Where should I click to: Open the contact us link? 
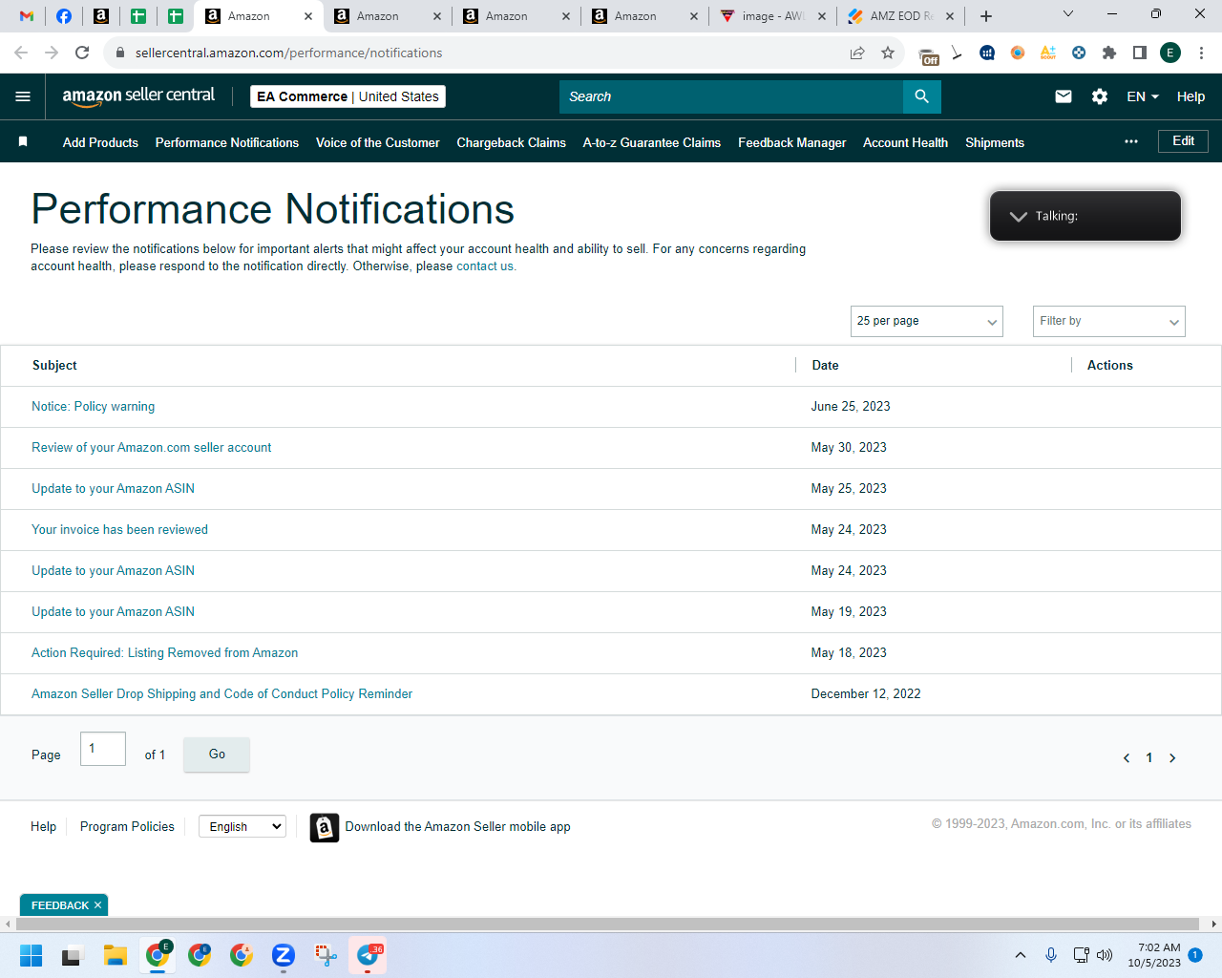486,266
